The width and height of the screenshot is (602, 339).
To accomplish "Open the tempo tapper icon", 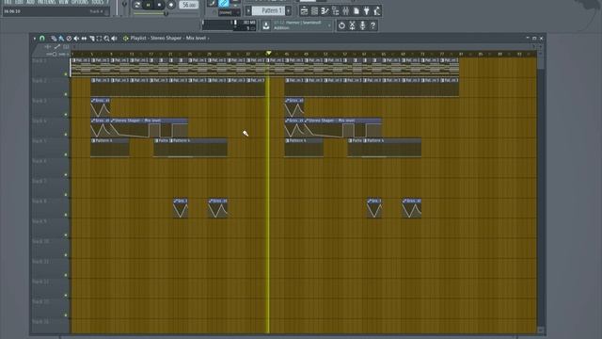I will (x=377, y=11).
